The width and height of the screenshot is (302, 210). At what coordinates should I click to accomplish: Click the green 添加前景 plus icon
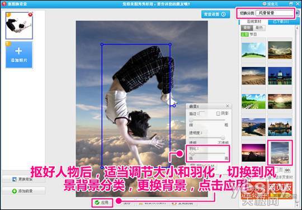click(x=15, y=191)
